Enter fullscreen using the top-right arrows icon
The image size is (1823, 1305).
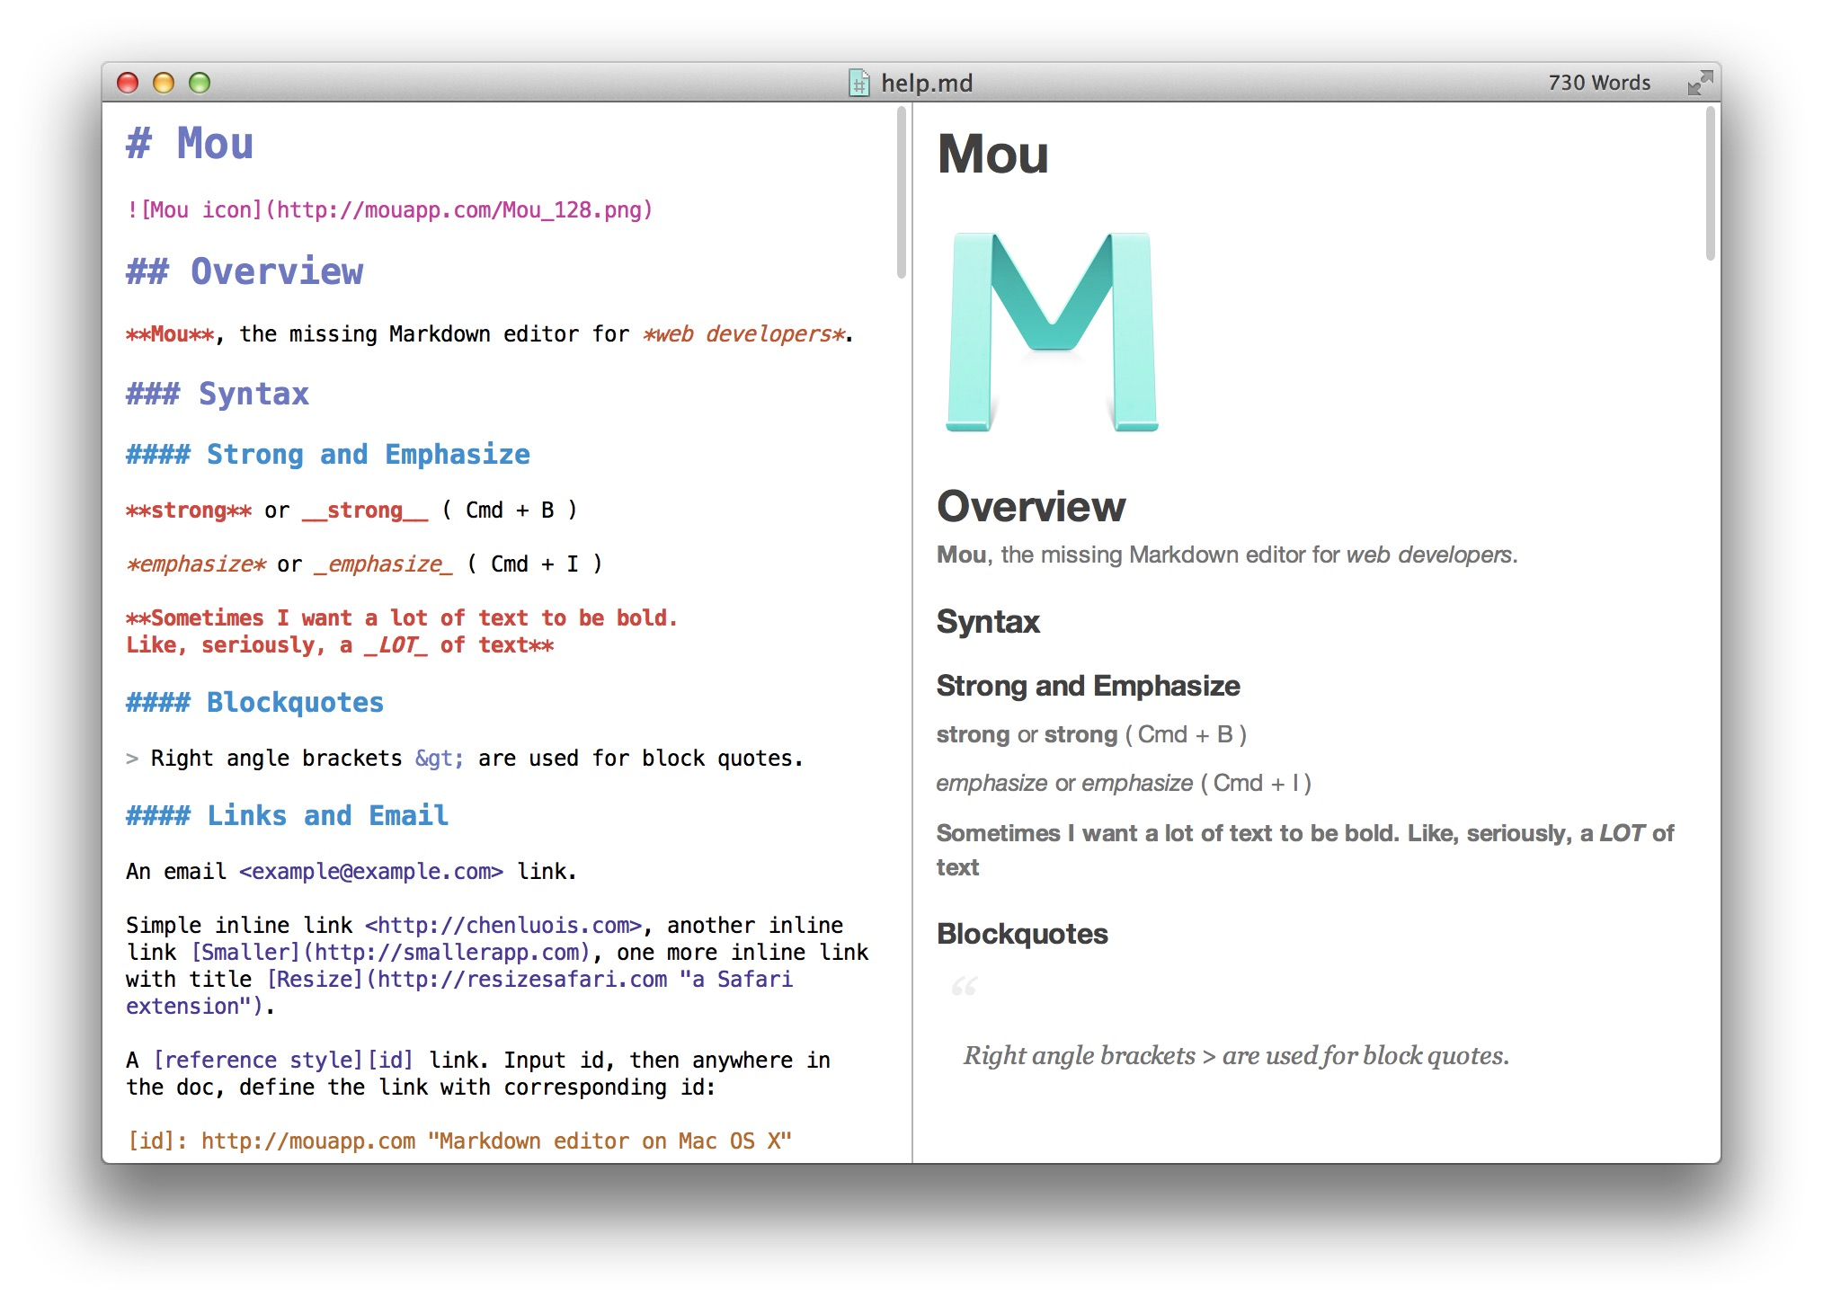click(1699, 83)
